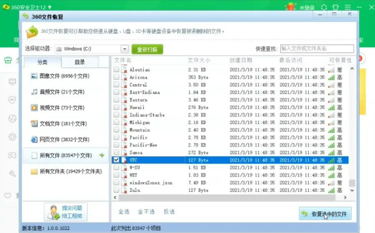
Task: Click the vertical scrollbar thumb in file list
Action: (352, 183)
